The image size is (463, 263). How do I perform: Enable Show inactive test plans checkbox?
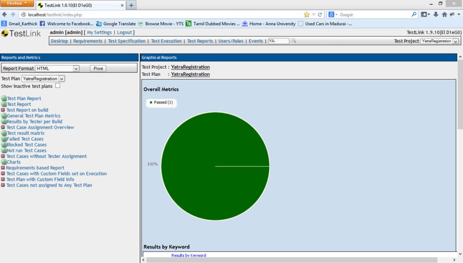57,86
